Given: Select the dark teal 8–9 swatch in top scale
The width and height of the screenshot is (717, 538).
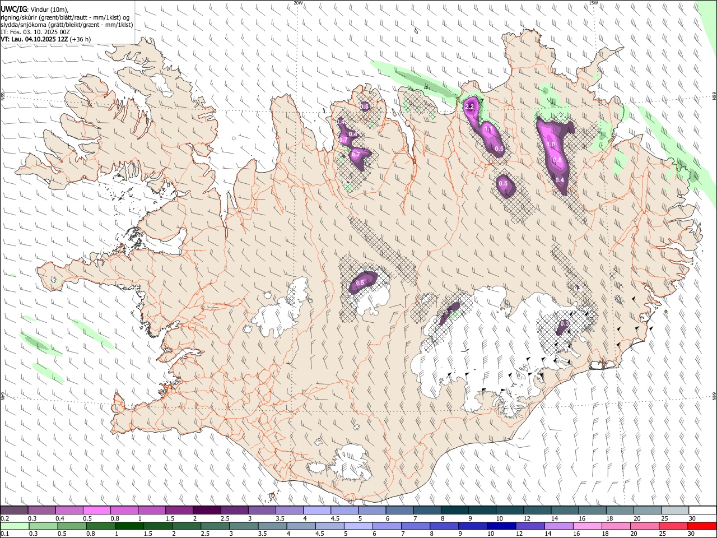Looking at the screenshot, I should coord(455,510).
